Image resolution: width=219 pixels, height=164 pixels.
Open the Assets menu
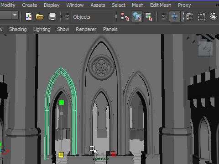click(x=98, y=5)
